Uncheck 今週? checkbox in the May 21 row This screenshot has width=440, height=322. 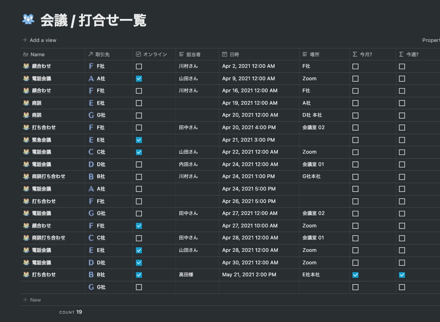click(402, 275)
